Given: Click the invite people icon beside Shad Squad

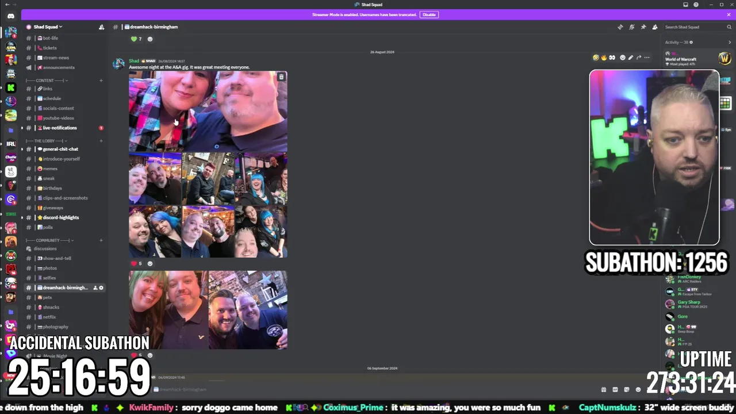Looking at the screenshot, I should pos(101,27).
